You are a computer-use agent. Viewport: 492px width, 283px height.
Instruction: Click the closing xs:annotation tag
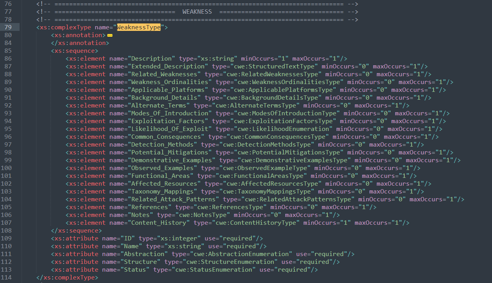point(80,43)
